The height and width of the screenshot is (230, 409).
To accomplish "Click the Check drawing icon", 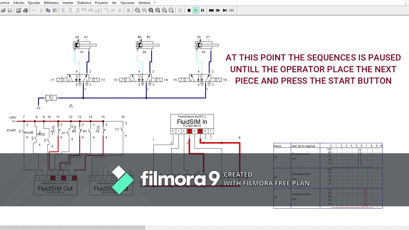I will click(x=180, y=11).
